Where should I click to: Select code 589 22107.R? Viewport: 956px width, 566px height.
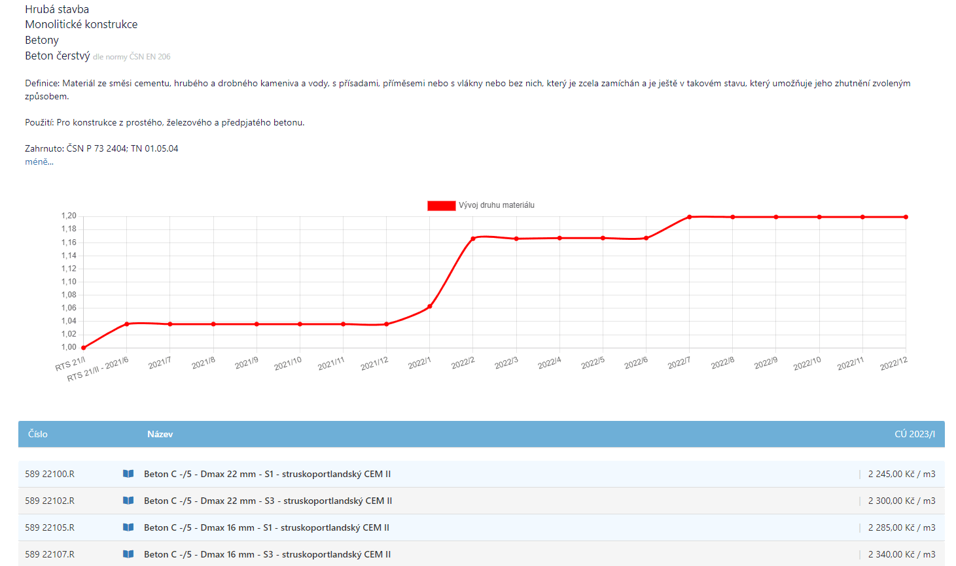click(50, 554)
